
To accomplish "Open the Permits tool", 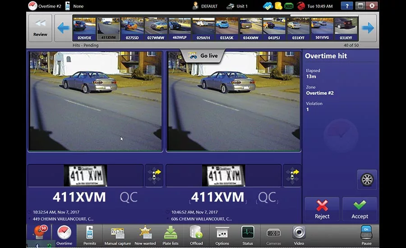I will [x=90, y=235].
